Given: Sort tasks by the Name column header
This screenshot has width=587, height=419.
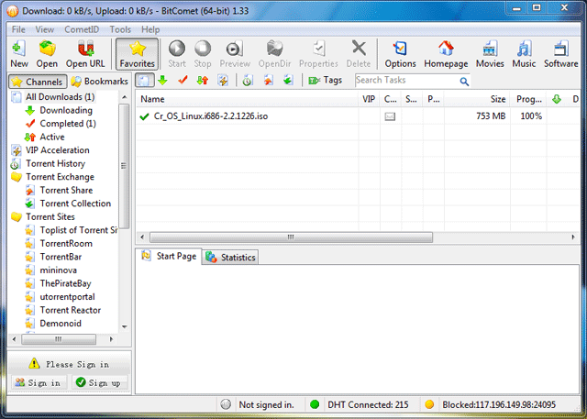Looking at the screenshot, I should pyautogui.click(x=247, y=99).
